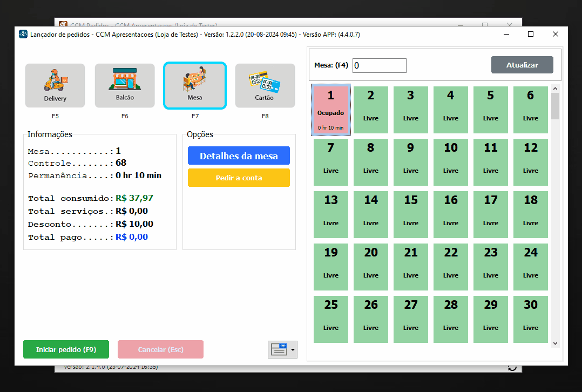Click scrollbar up arrow in table grid
The image size is (582, 392).
[x=555, y=89]
